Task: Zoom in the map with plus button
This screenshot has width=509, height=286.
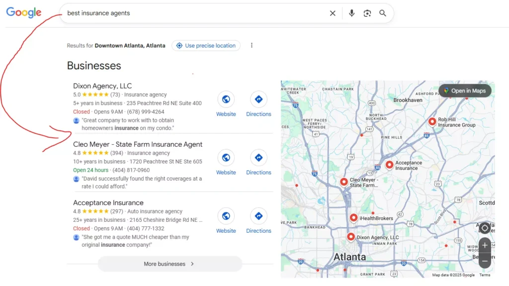Action: tap(485, 245)
